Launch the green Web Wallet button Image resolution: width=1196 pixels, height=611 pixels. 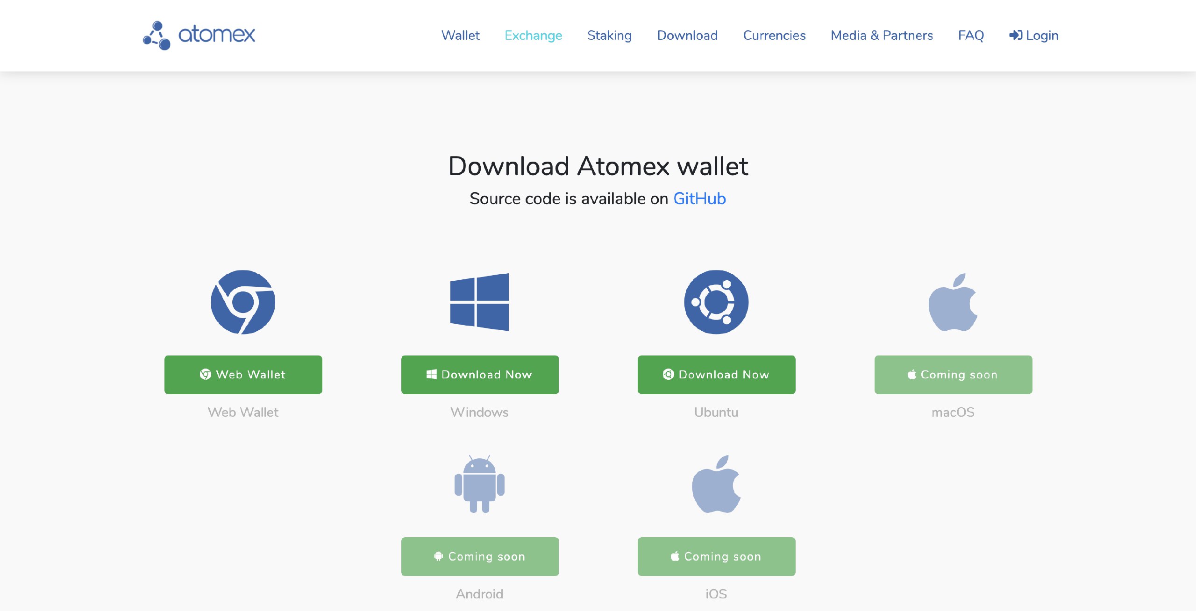[x=243, y=375]
